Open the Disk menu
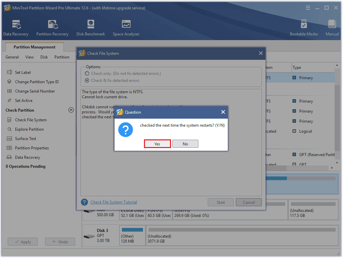Image resolution: width=343 pixels, height=258 pixels. [x=44, y=57]
